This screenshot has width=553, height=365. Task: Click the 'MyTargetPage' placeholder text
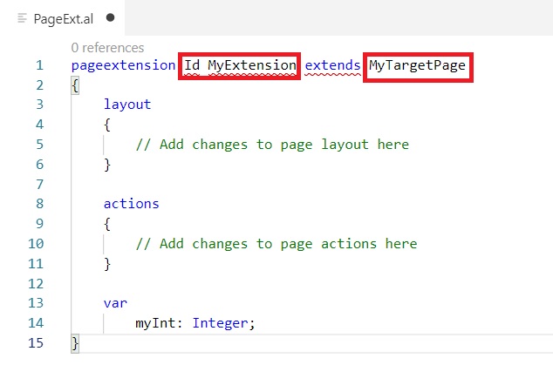pyautogui.click(x=418, y=65)
